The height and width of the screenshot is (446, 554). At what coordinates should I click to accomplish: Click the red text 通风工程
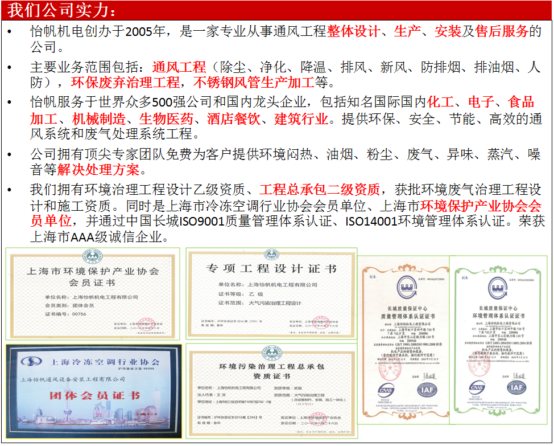tap(179, 67)
